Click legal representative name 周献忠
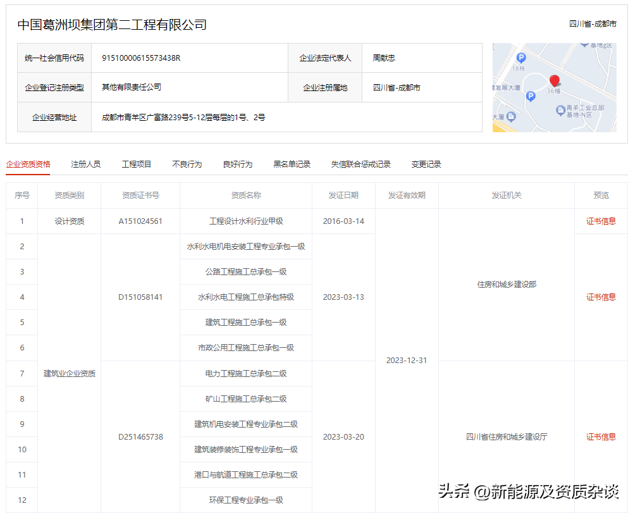633x513 pixels. tap(384, 58)
